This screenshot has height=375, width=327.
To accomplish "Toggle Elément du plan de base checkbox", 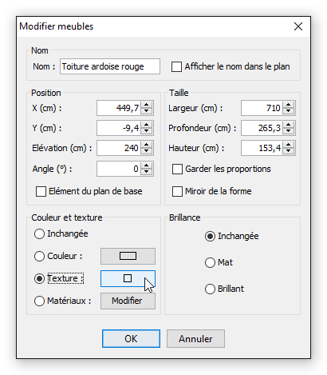I will [x=41, y=192].
